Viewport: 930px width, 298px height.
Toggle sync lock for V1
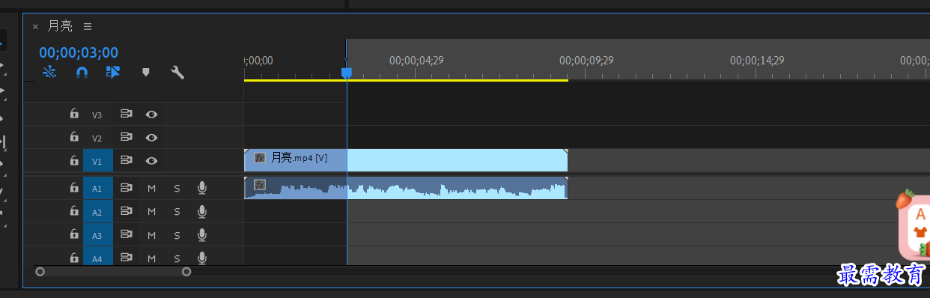point(127,160)
